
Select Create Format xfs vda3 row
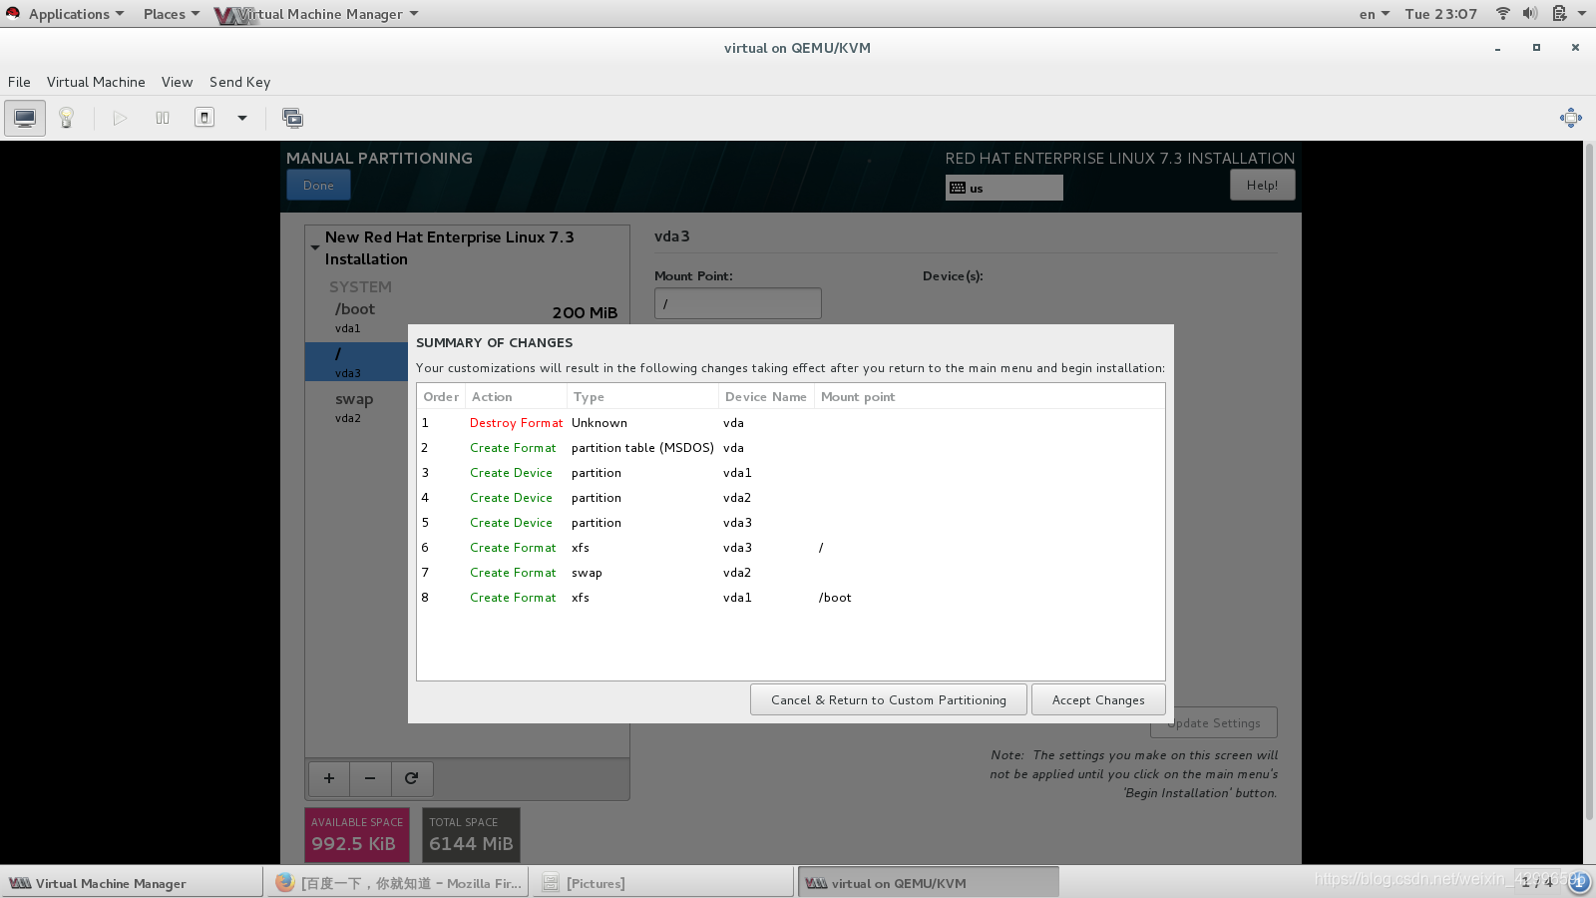790,548
